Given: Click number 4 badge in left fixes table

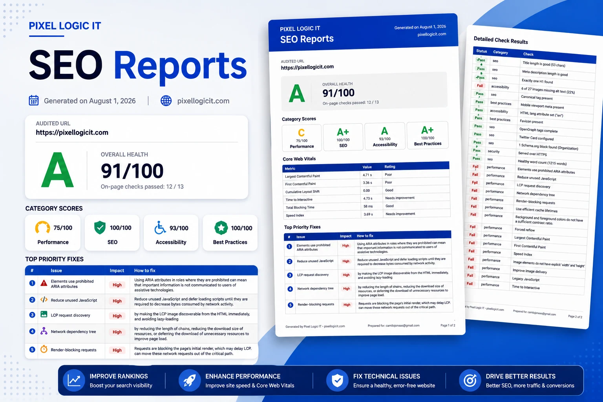Looking at the screenshot, I should (32, 331).
